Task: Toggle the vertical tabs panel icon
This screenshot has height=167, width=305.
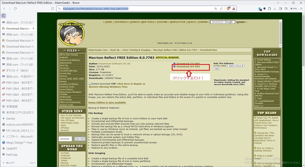Action: pos(4,16)
